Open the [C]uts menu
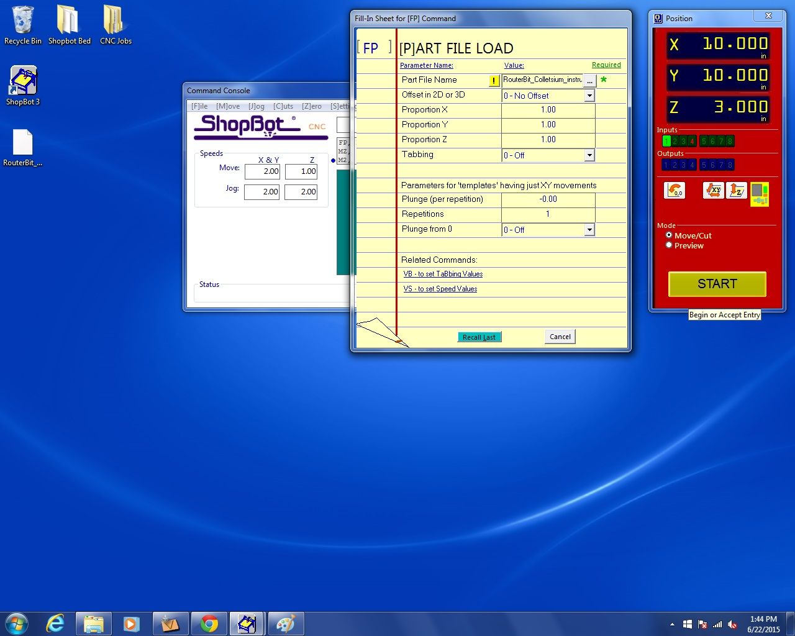Image resolution: width=795 pixels, height=636 pixels. point(283,106)
